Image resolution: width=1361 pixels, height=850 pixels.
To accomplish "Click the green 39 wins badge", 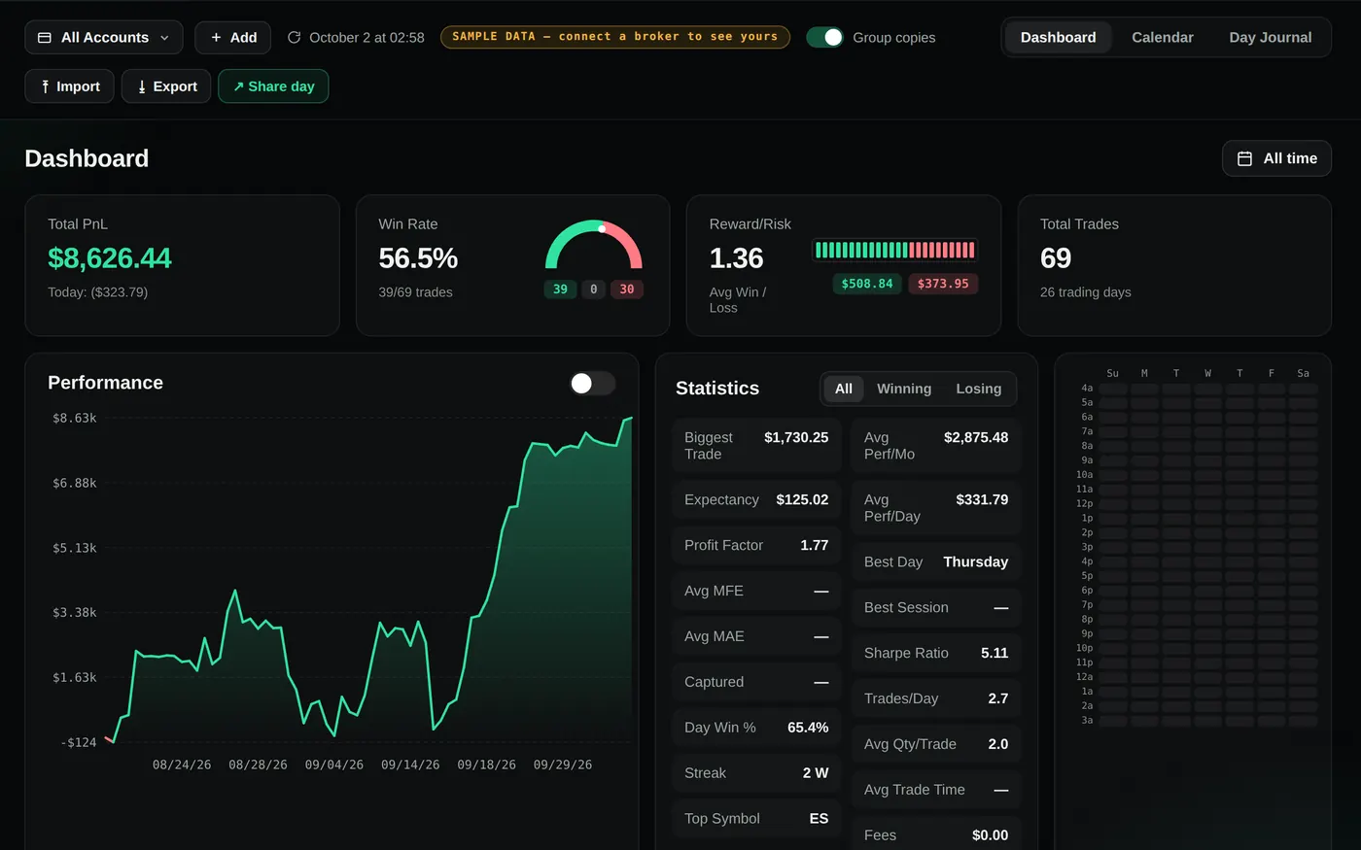I will click(x=560, y=289).
